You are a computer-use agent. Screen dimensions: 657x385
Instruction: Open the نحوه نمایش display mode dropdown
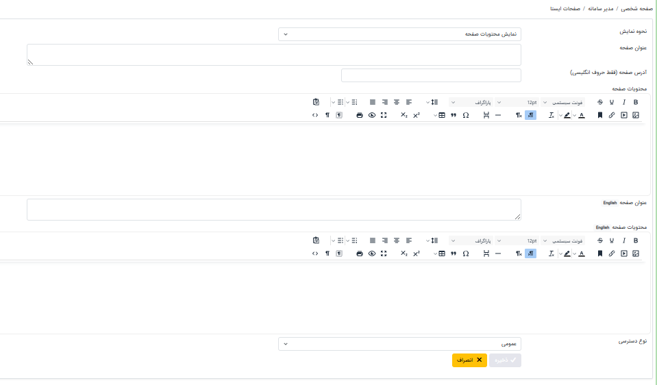point(399,34)
